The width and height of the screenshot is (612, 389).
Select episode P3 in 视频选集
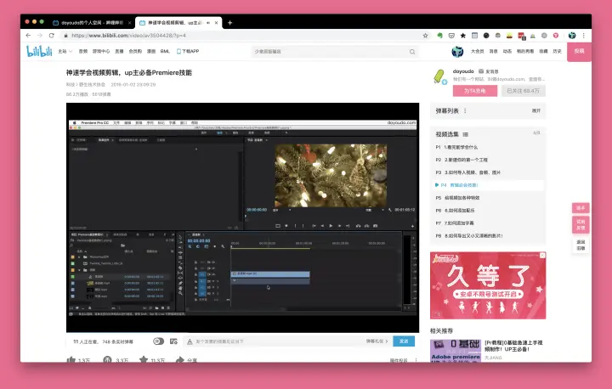[488, 172]
